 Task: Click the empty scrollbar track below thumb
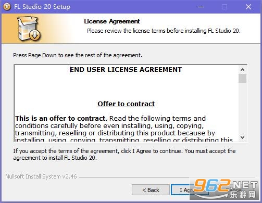(x=243, y=108)
